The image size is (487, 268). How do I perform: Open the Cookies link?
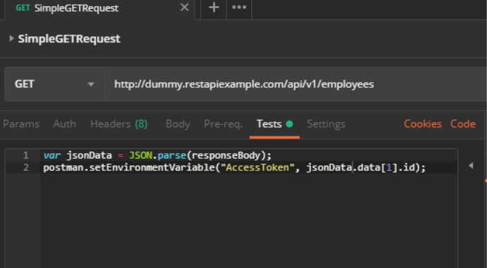coord(423,124)
